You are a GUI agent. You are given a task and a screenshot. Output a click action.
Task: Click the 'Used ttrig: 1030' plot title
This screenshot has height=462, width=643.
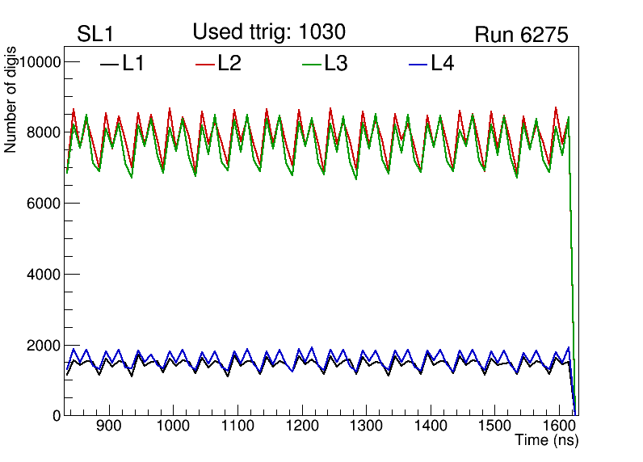[269, 31]
